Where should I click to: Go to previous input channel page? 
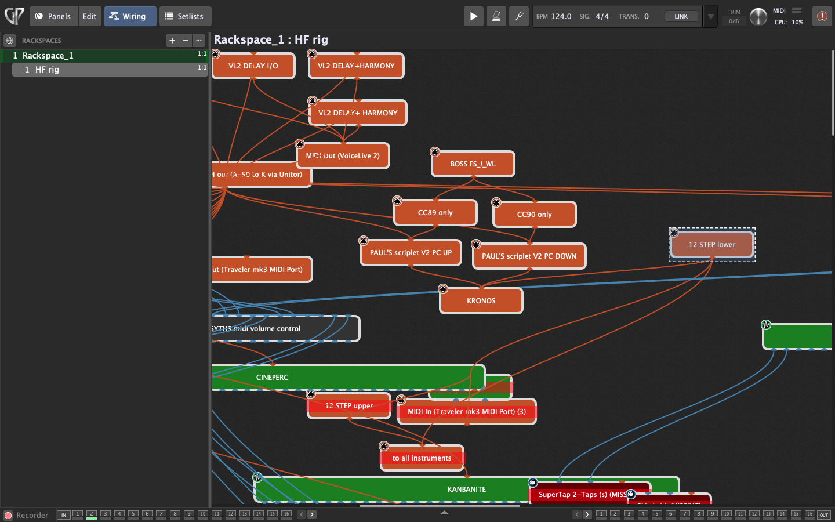302,514
